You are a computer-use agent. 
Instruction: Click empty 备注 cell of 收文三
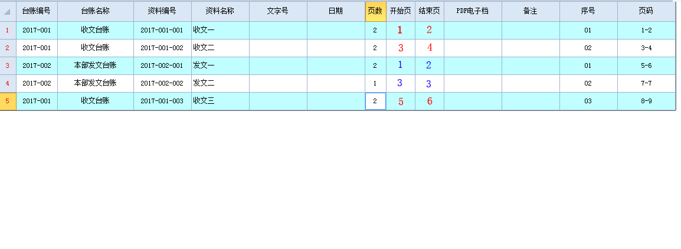pyautogui.click(x=531, y=101)
